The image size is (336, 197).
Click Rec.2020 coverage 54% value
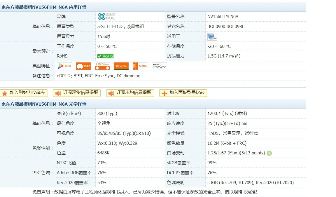[x=102, y=183]
